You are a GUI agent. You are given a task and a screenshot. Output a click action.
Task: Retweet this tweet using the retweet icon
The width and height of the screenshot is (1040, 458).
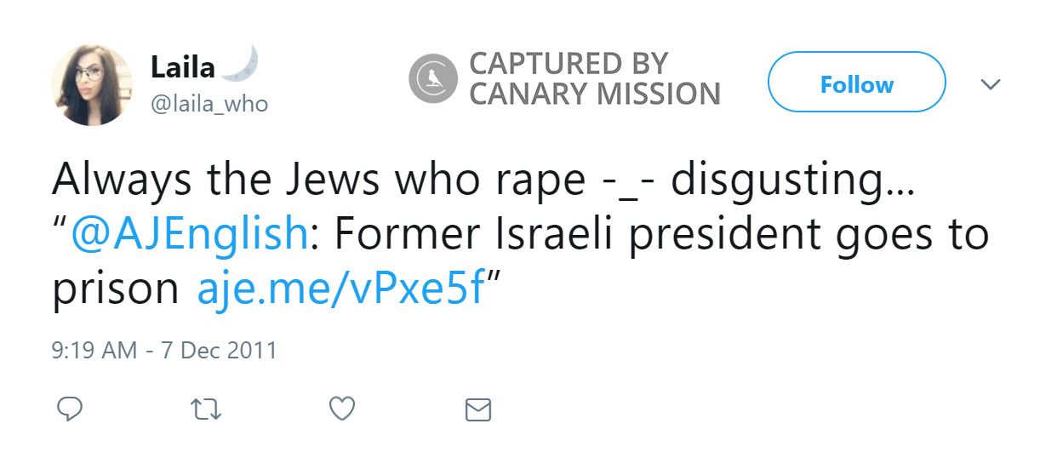207,410
